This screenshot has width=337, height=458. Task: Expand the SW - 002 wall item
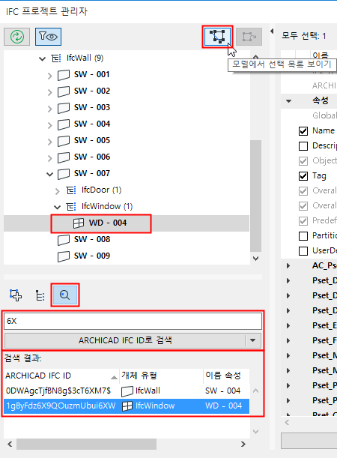click(x=49, y=92)
